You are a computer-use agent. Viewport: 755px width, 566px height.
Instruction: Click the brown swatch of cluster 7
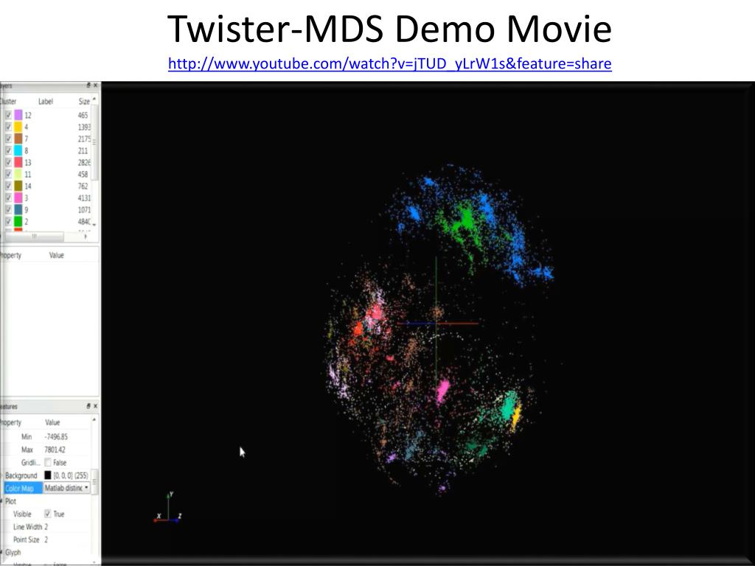click(18, 139)
